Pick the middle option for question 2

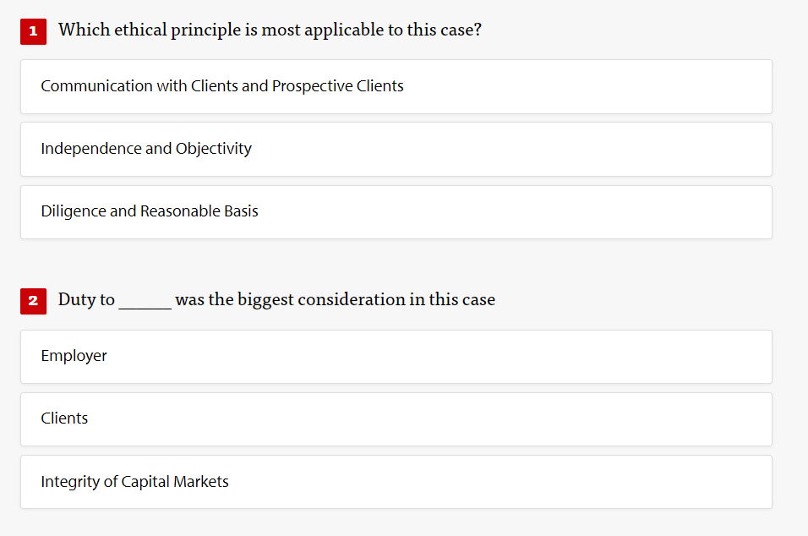[396, 418]
